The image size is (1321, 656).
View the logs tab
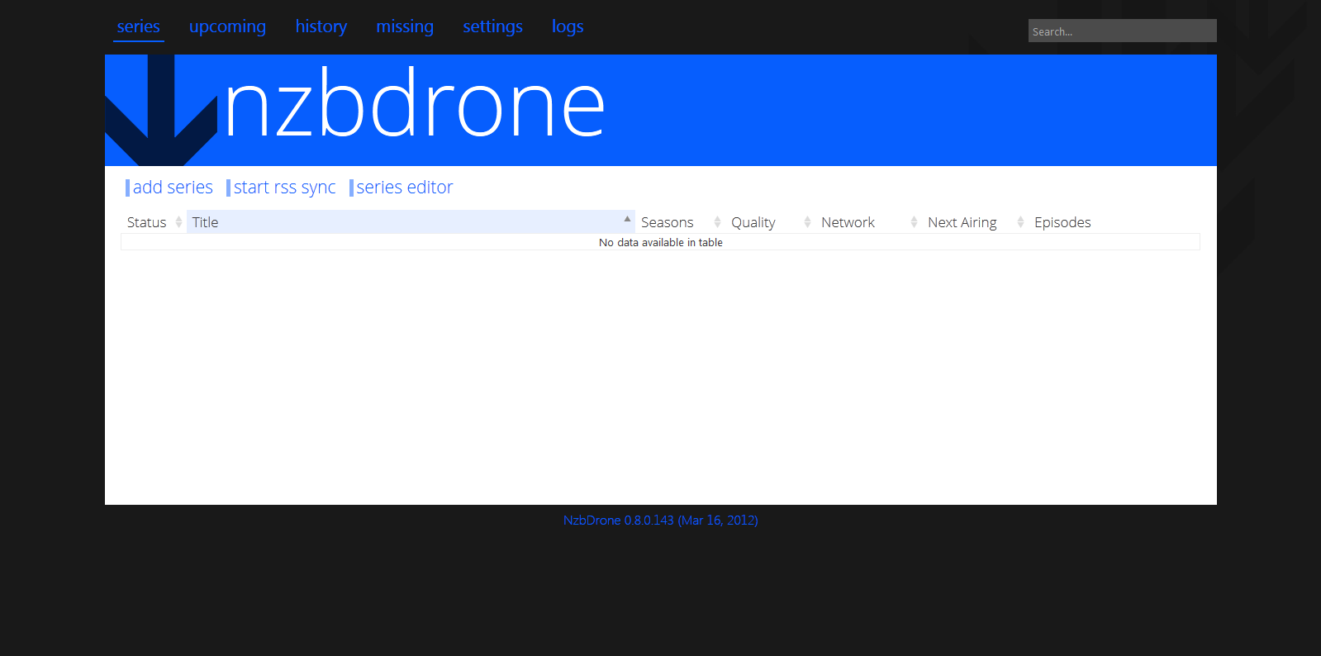[x=568, y=26]
